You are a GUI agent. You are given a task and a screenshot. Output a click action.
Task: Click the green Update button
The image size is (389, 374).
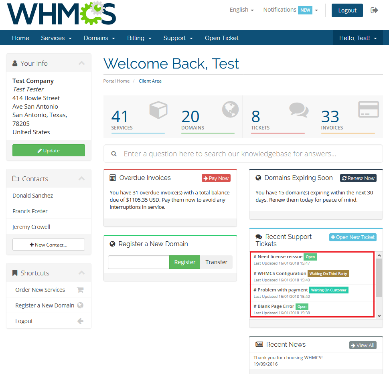point(49,150)
